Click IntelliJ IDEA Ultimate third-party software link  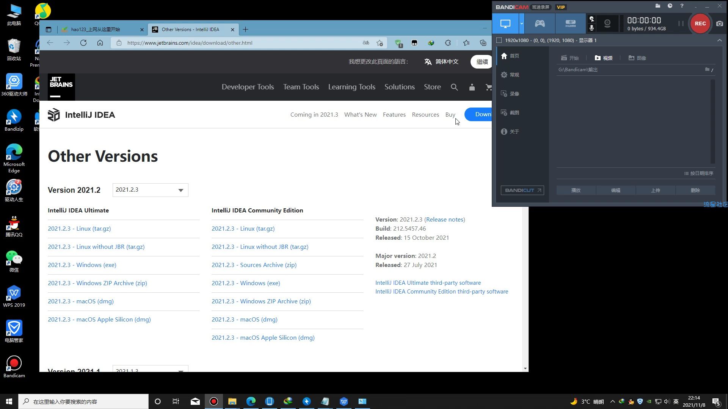[x=428, y=282]
